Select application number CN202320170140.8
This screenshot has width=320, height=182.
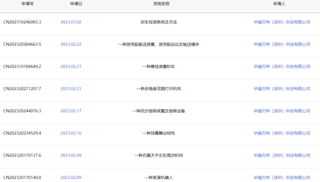click(x=22, y=178)
